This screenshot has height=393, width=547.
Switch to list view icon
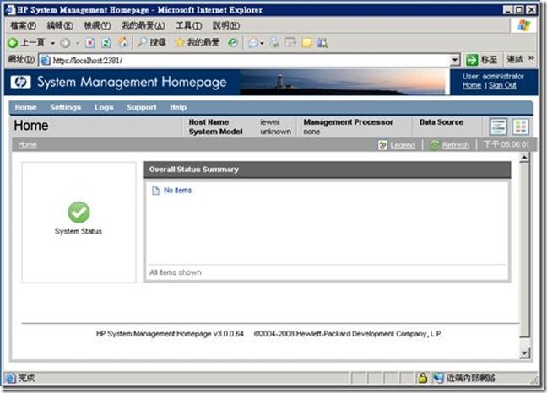click(498, 127)
